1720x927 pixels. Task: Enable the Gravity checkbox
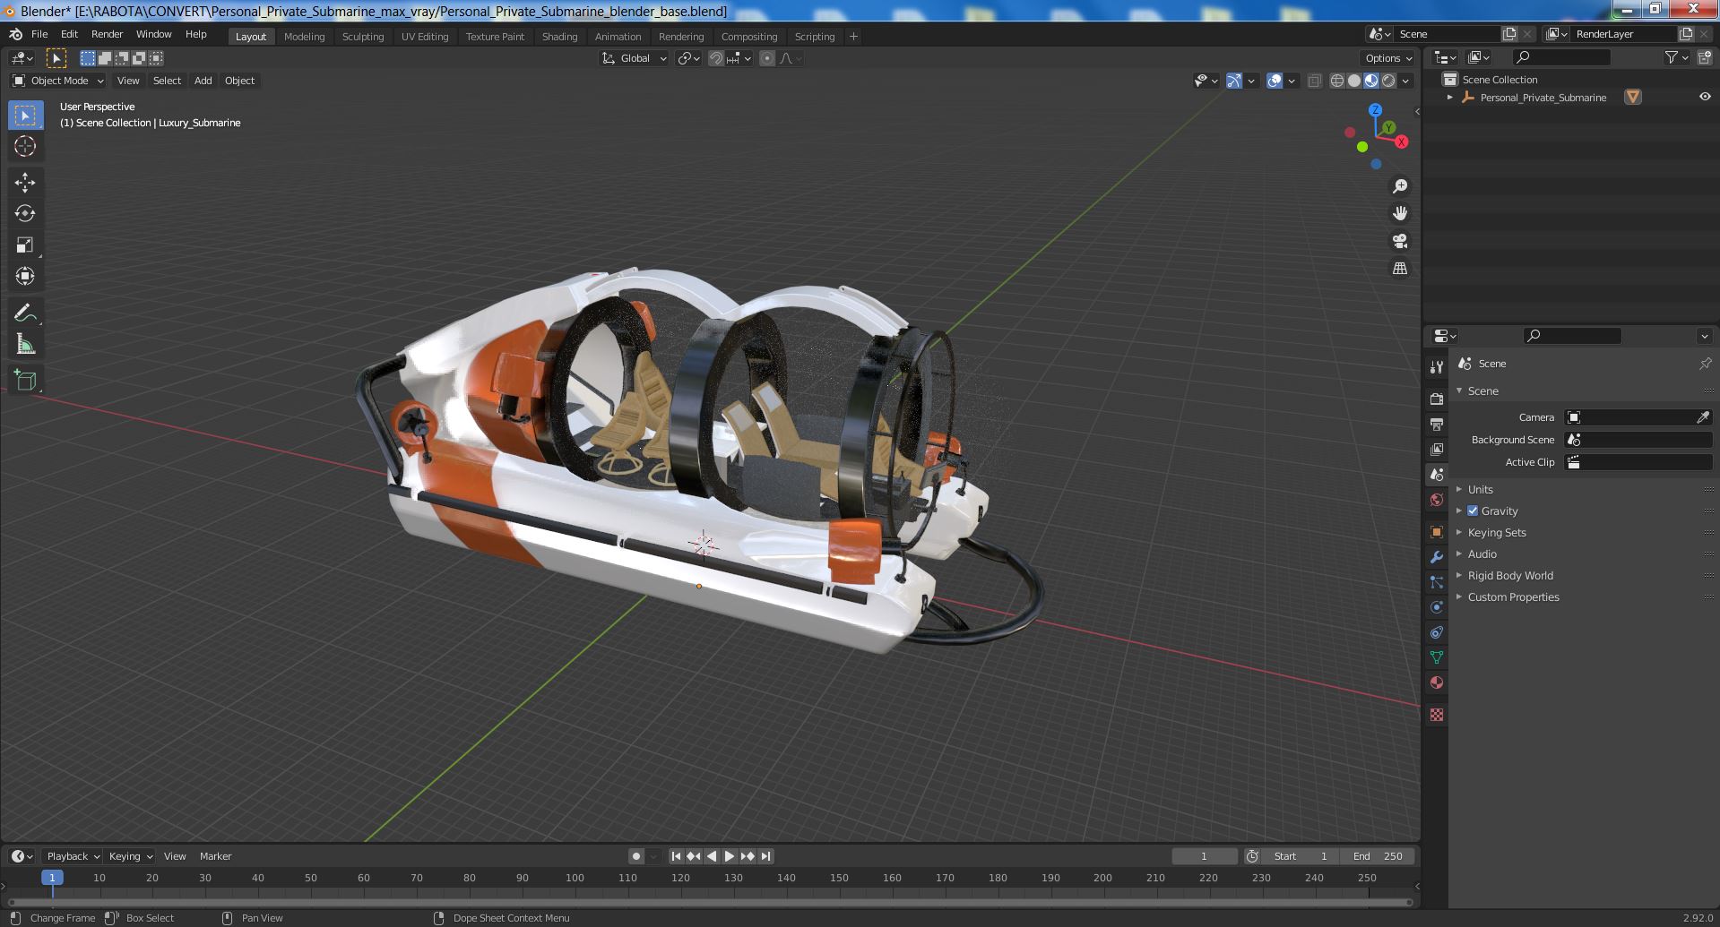(1472, 511)
